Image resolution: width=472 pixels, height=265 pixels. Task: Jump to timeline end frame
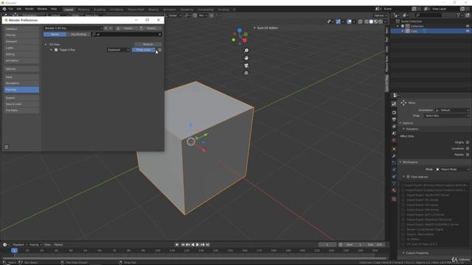click(207, 245)
